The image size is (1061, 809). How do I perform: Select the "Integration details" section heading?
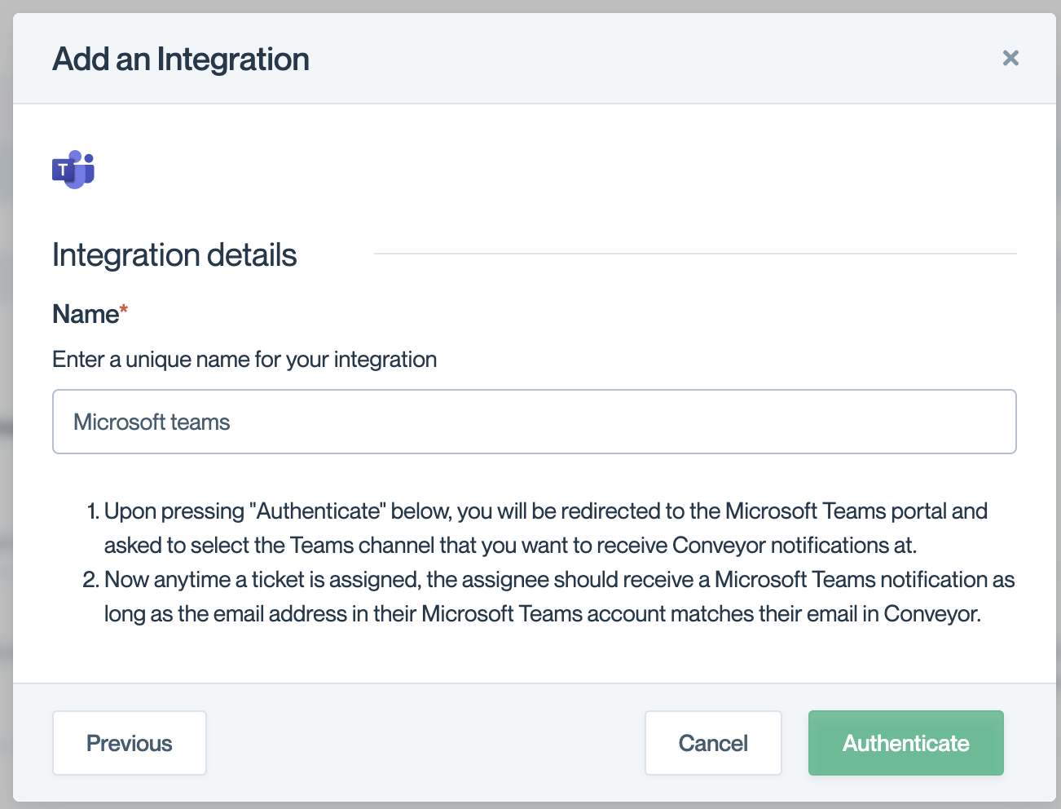point(174,255)
